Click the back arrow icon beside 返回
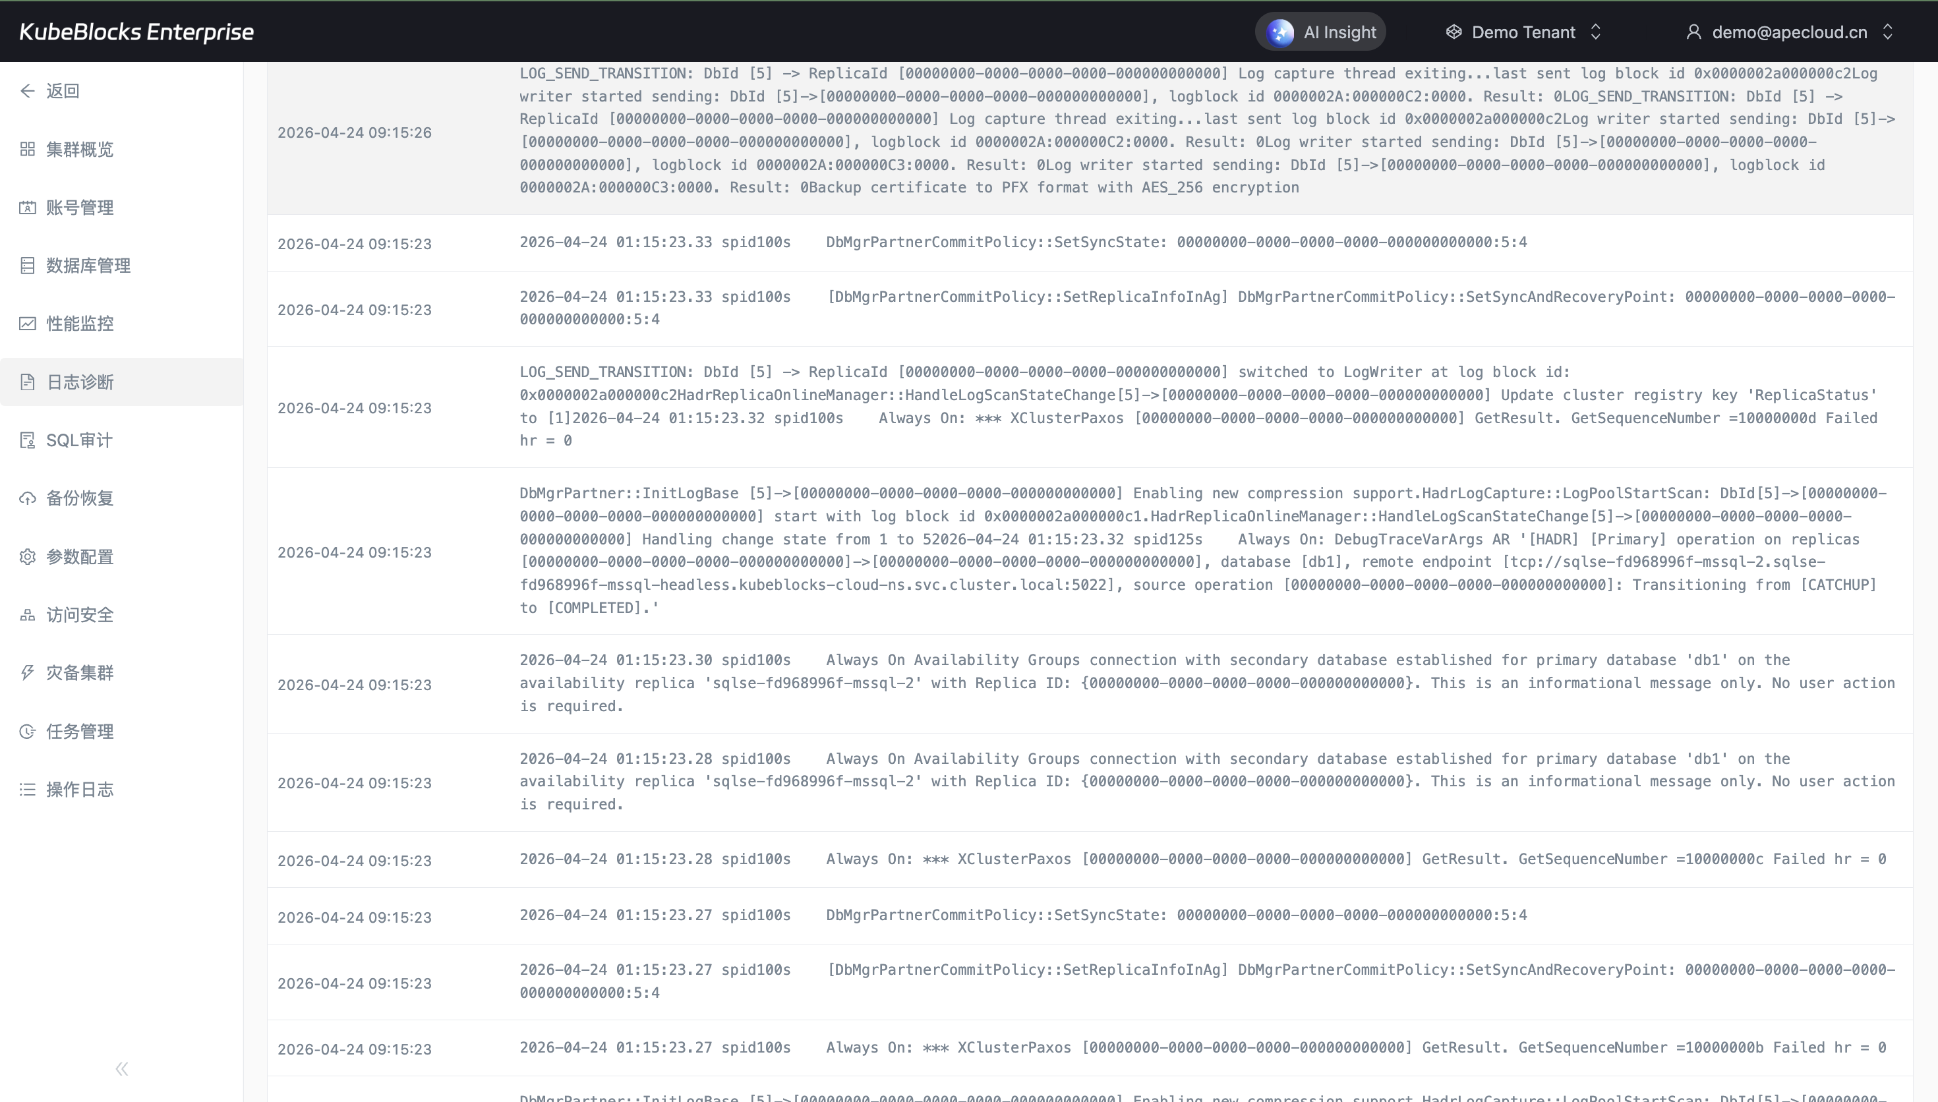Viewport: 1938px width, 1102px height. [x=27, y=91]
